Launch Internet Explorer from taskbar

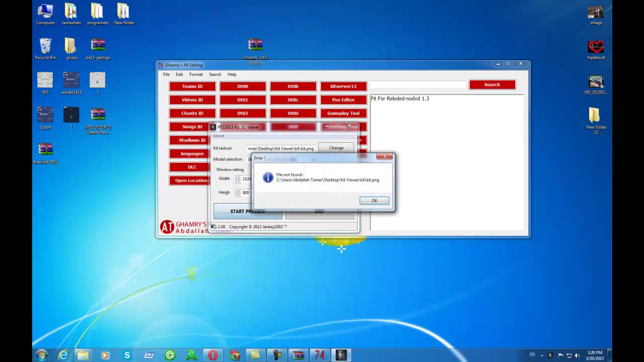pos(63,355)
